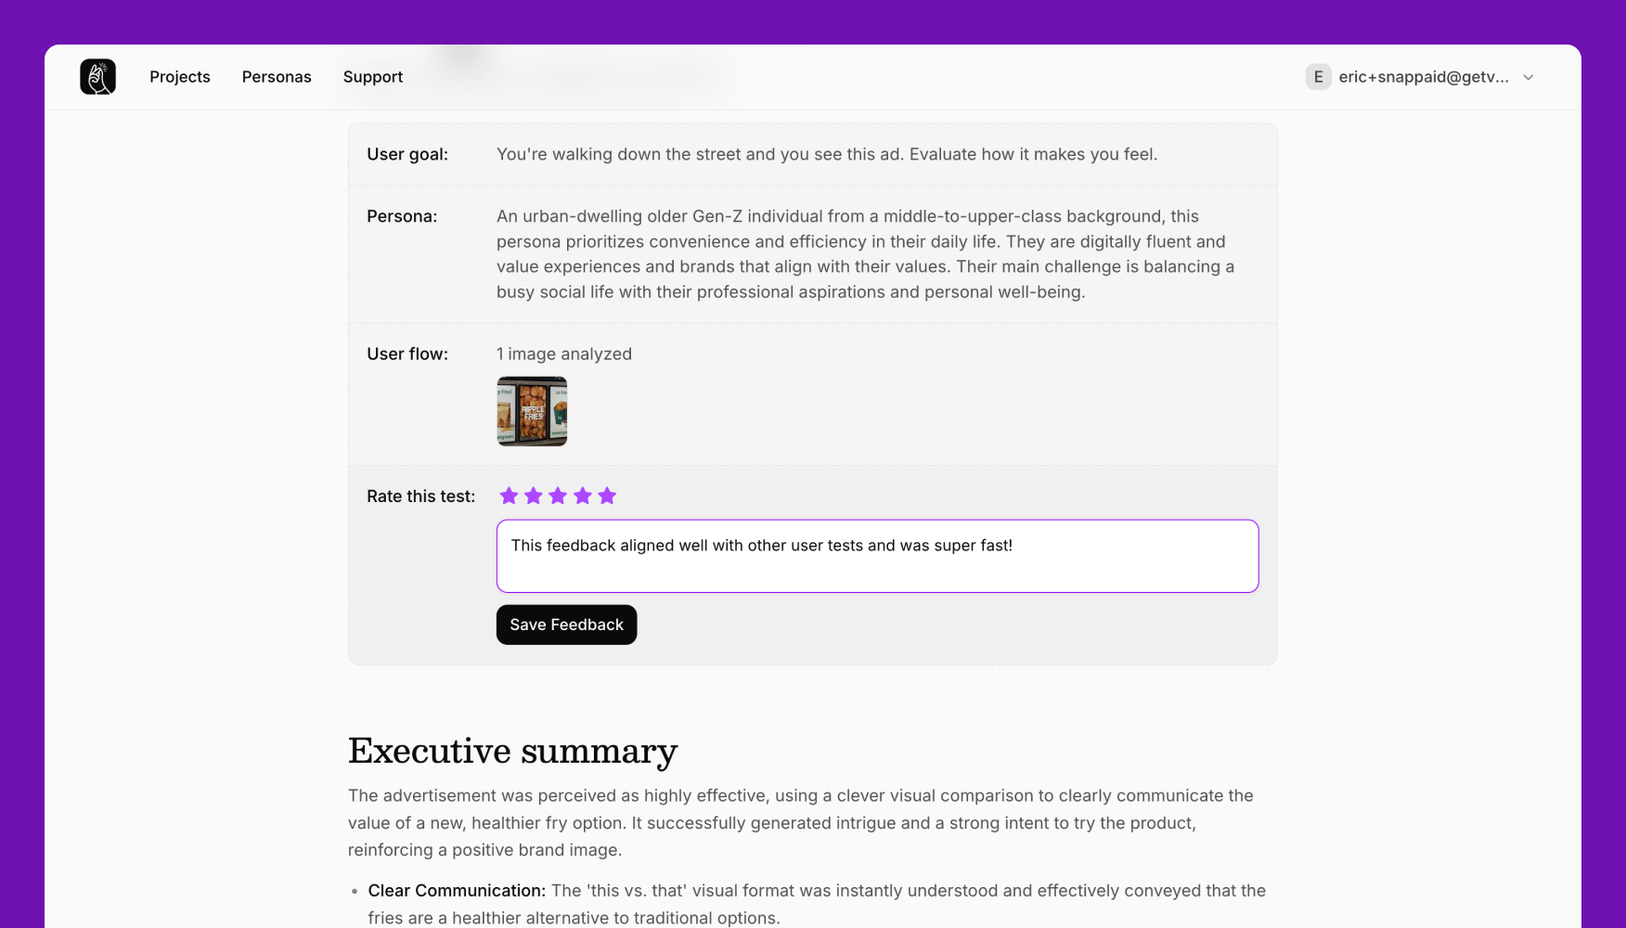Click the analyzed image under User flow
The height and width of the screenshot is (928, 1626).
[x=531, y=411]
